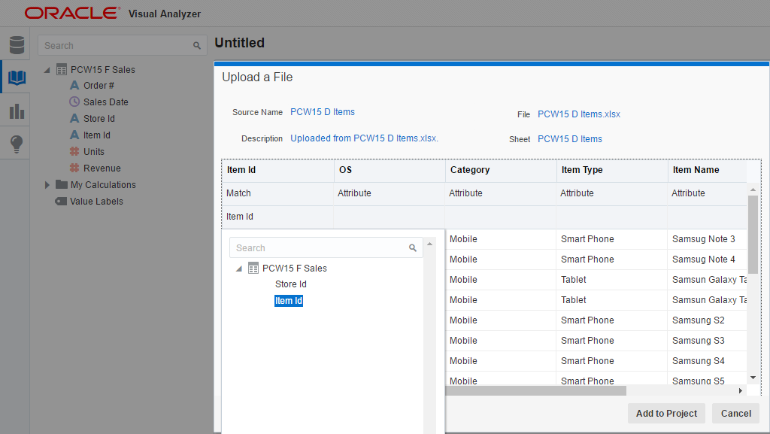This screenshot has height=434, width=770.
Task: Collapse PCW15 F Sales in the match popup
Action: coord(239,269)
